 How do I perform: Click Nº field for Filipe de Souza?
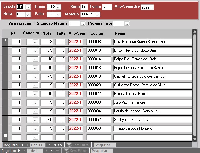(17, 68)
